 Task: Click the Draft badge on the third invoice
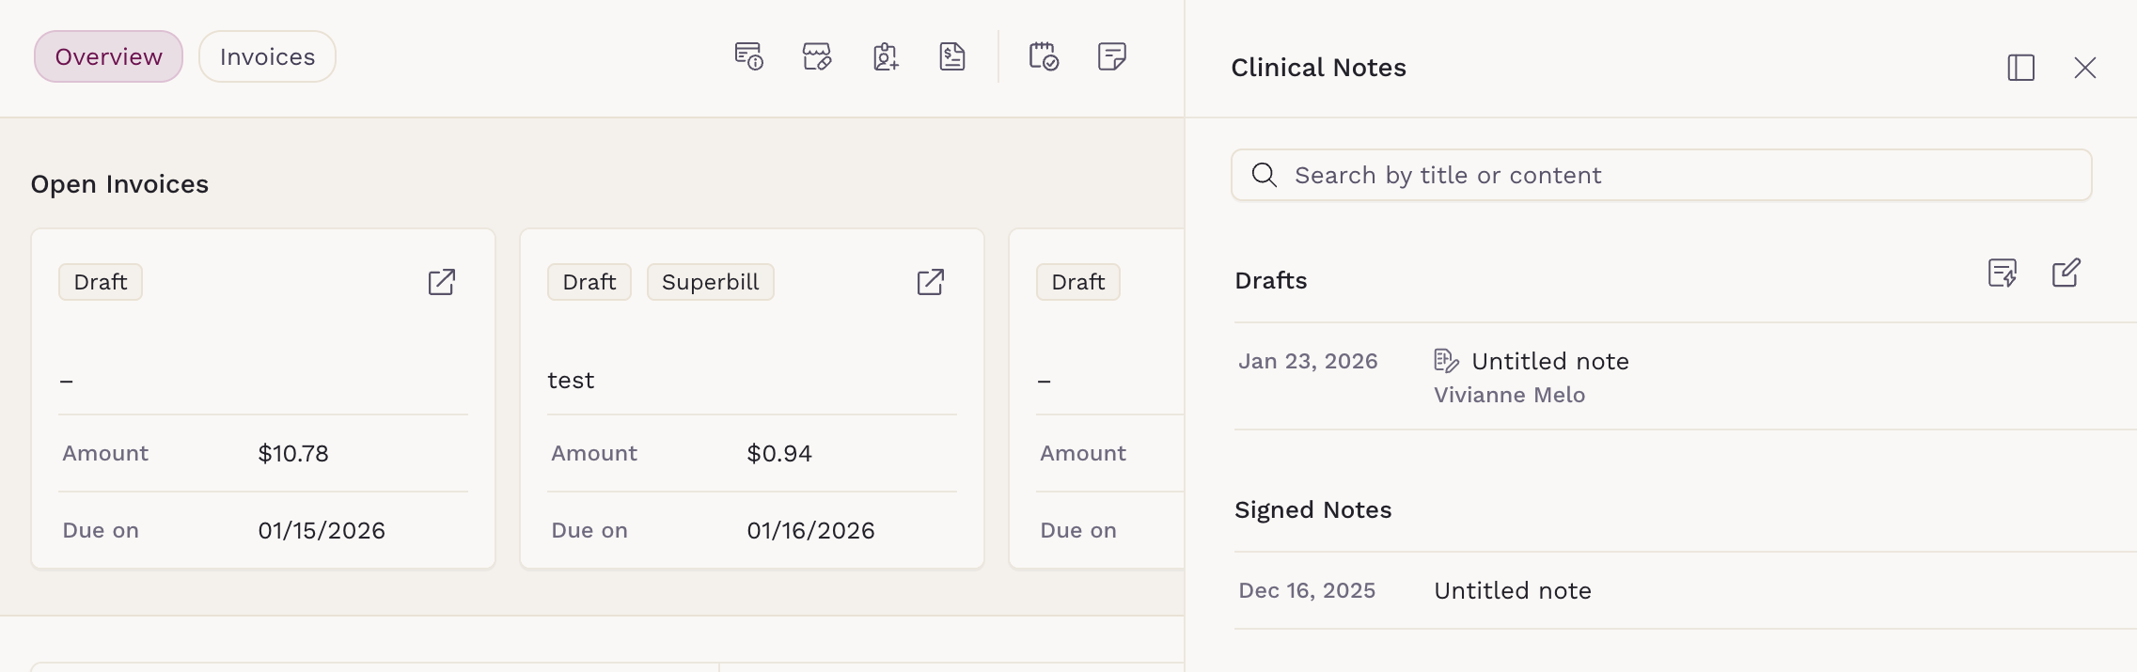[1077, 282]
